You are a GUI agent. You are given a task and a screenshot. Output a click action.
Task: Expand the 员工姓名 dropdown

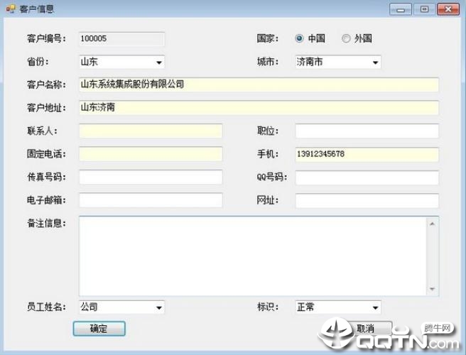121,307
